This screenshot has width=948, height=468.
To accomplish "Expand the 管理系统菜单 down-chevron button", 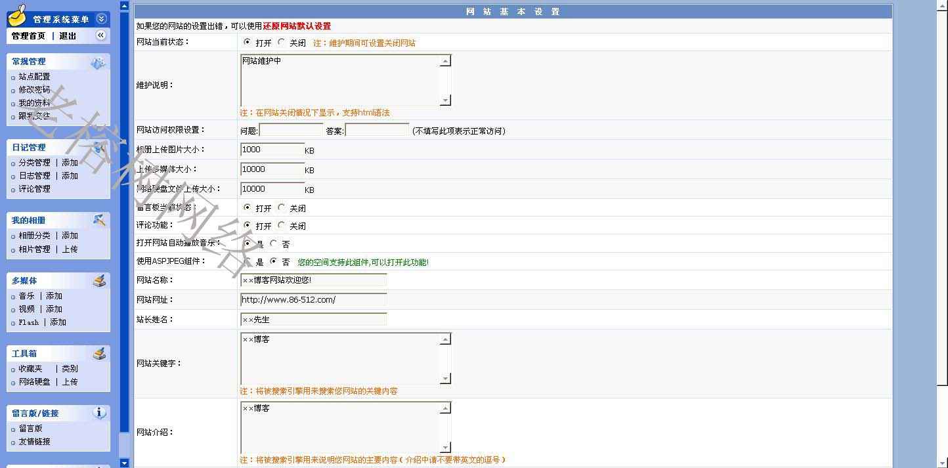I will 101,19.
